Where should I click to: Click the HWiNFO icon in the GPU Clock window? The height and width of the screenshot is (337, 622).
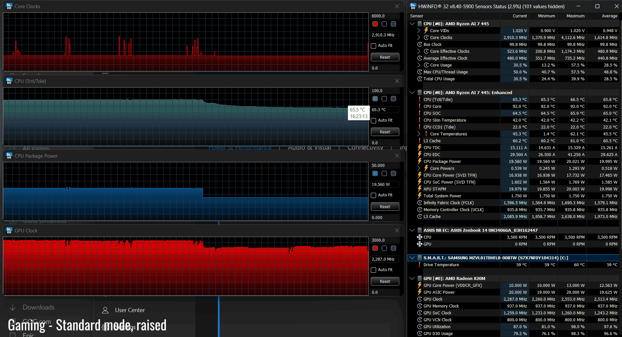[9, 230]
